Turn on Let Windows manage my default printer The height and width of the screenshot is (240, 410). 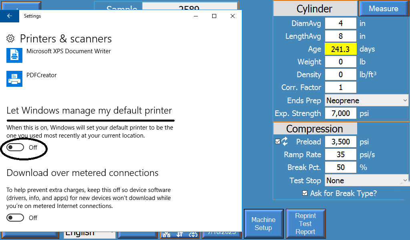(15, 148)
